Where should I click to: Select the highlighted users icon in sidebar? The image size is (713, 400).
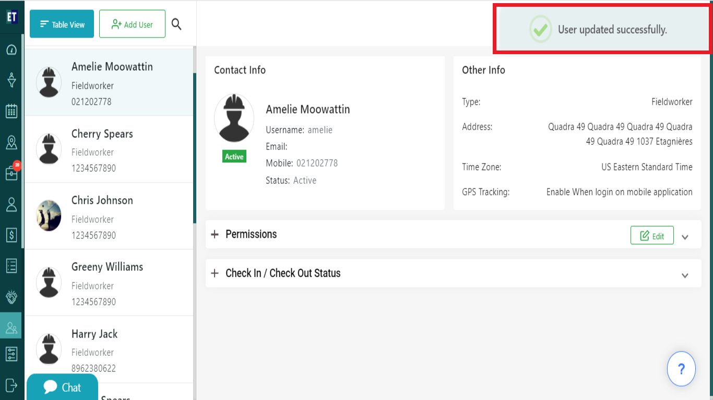click(x=11, y=327)
